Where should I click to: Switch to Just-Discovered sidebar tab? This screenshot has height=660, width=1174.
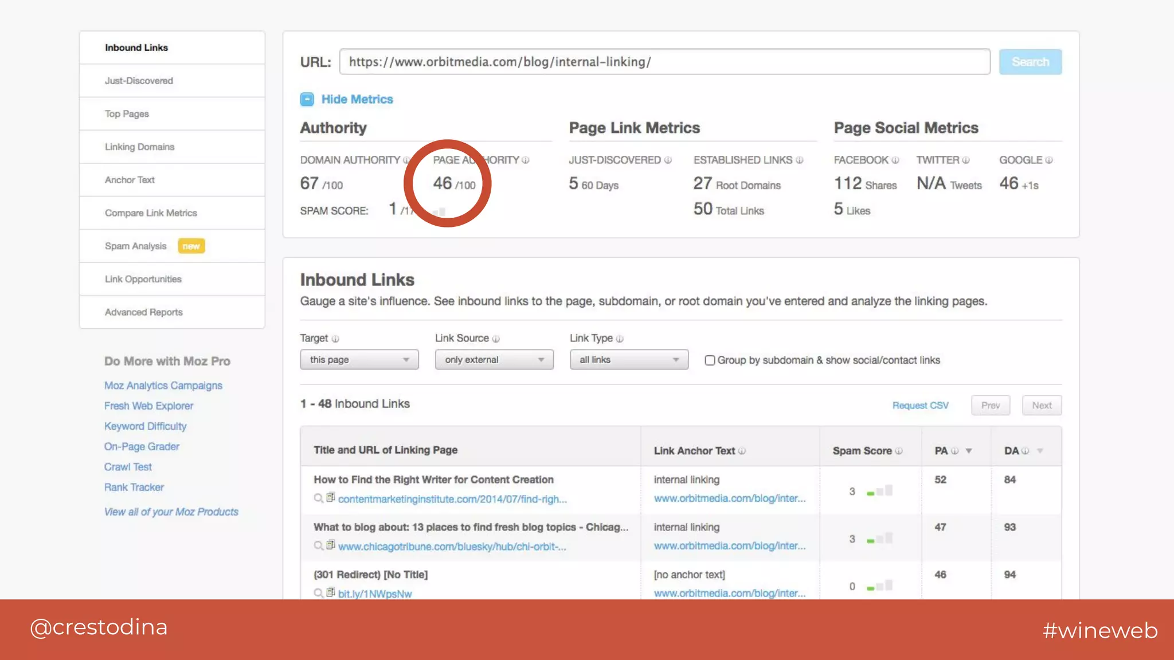coord(139,81)
